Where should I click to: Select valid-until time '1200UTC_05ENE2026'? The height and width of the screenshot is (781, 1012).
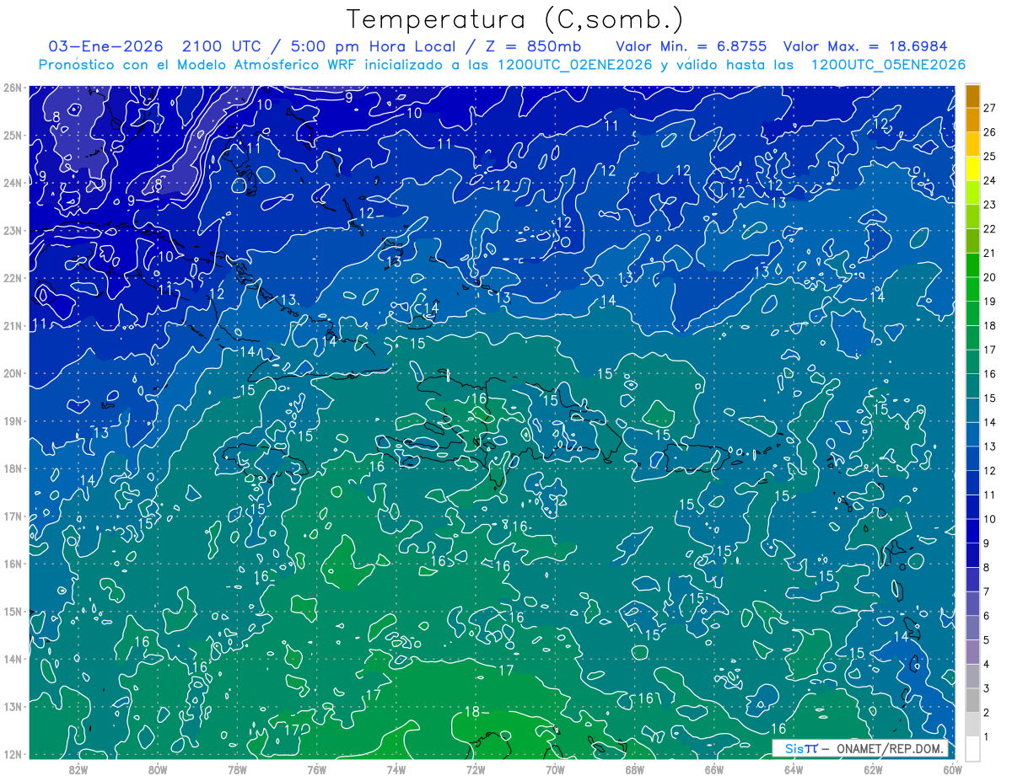point(888,65)
